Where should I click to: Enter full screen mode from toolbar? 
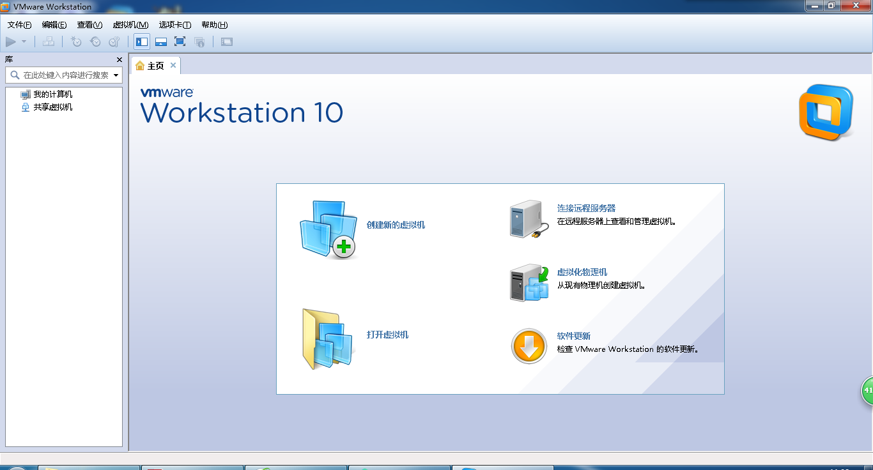tap(180, 42)
